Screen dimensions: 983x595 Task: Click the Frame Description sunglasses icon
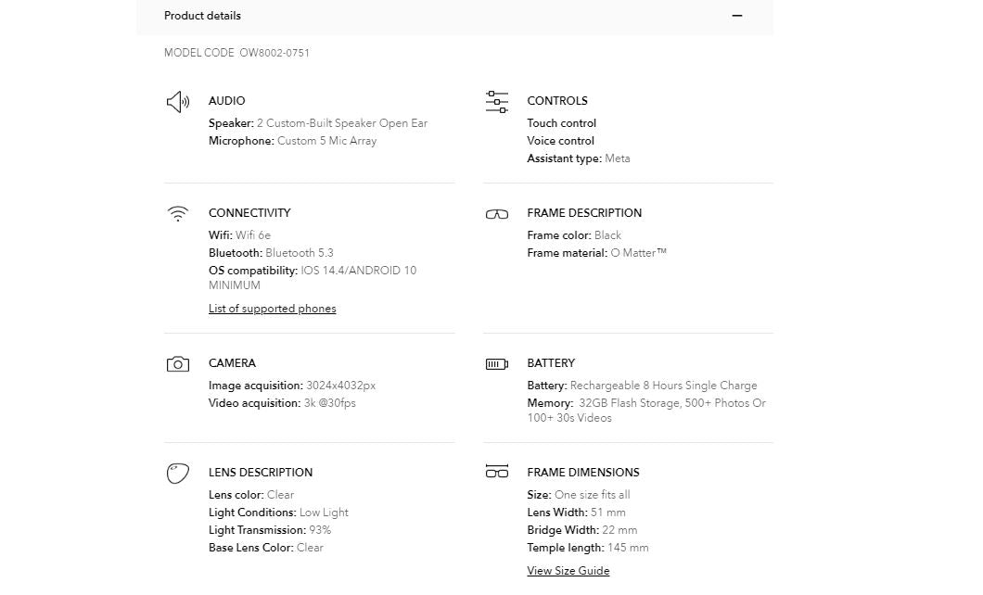[x=497, y=214]
